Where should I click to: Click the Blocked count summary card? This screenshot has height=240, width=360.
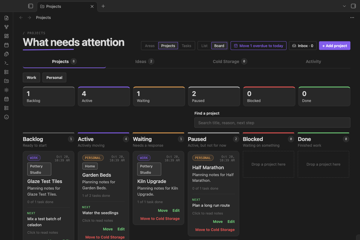(269, 96)
